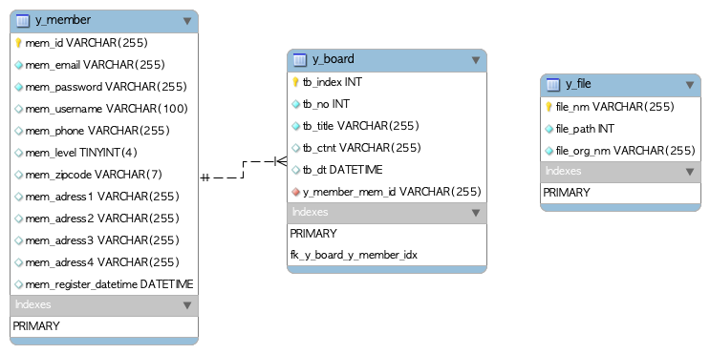Click the diamond icon beside tb_title
Viewport: 710px width, 354px height.
point(295,126)
